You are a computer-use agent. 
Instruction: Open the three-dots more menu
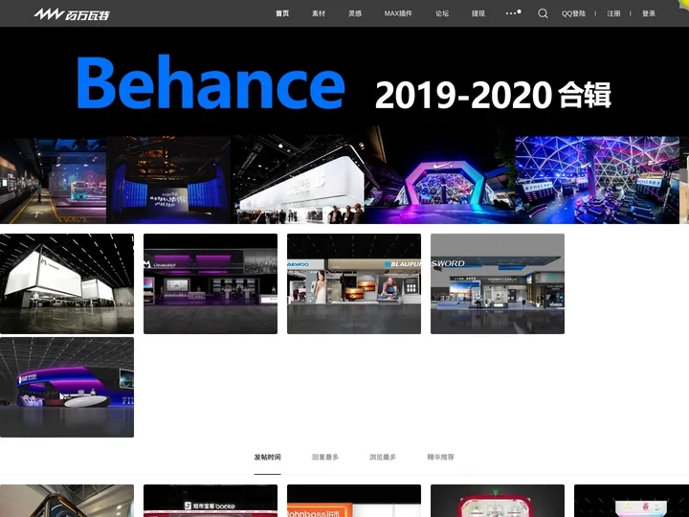click(512, 13)
